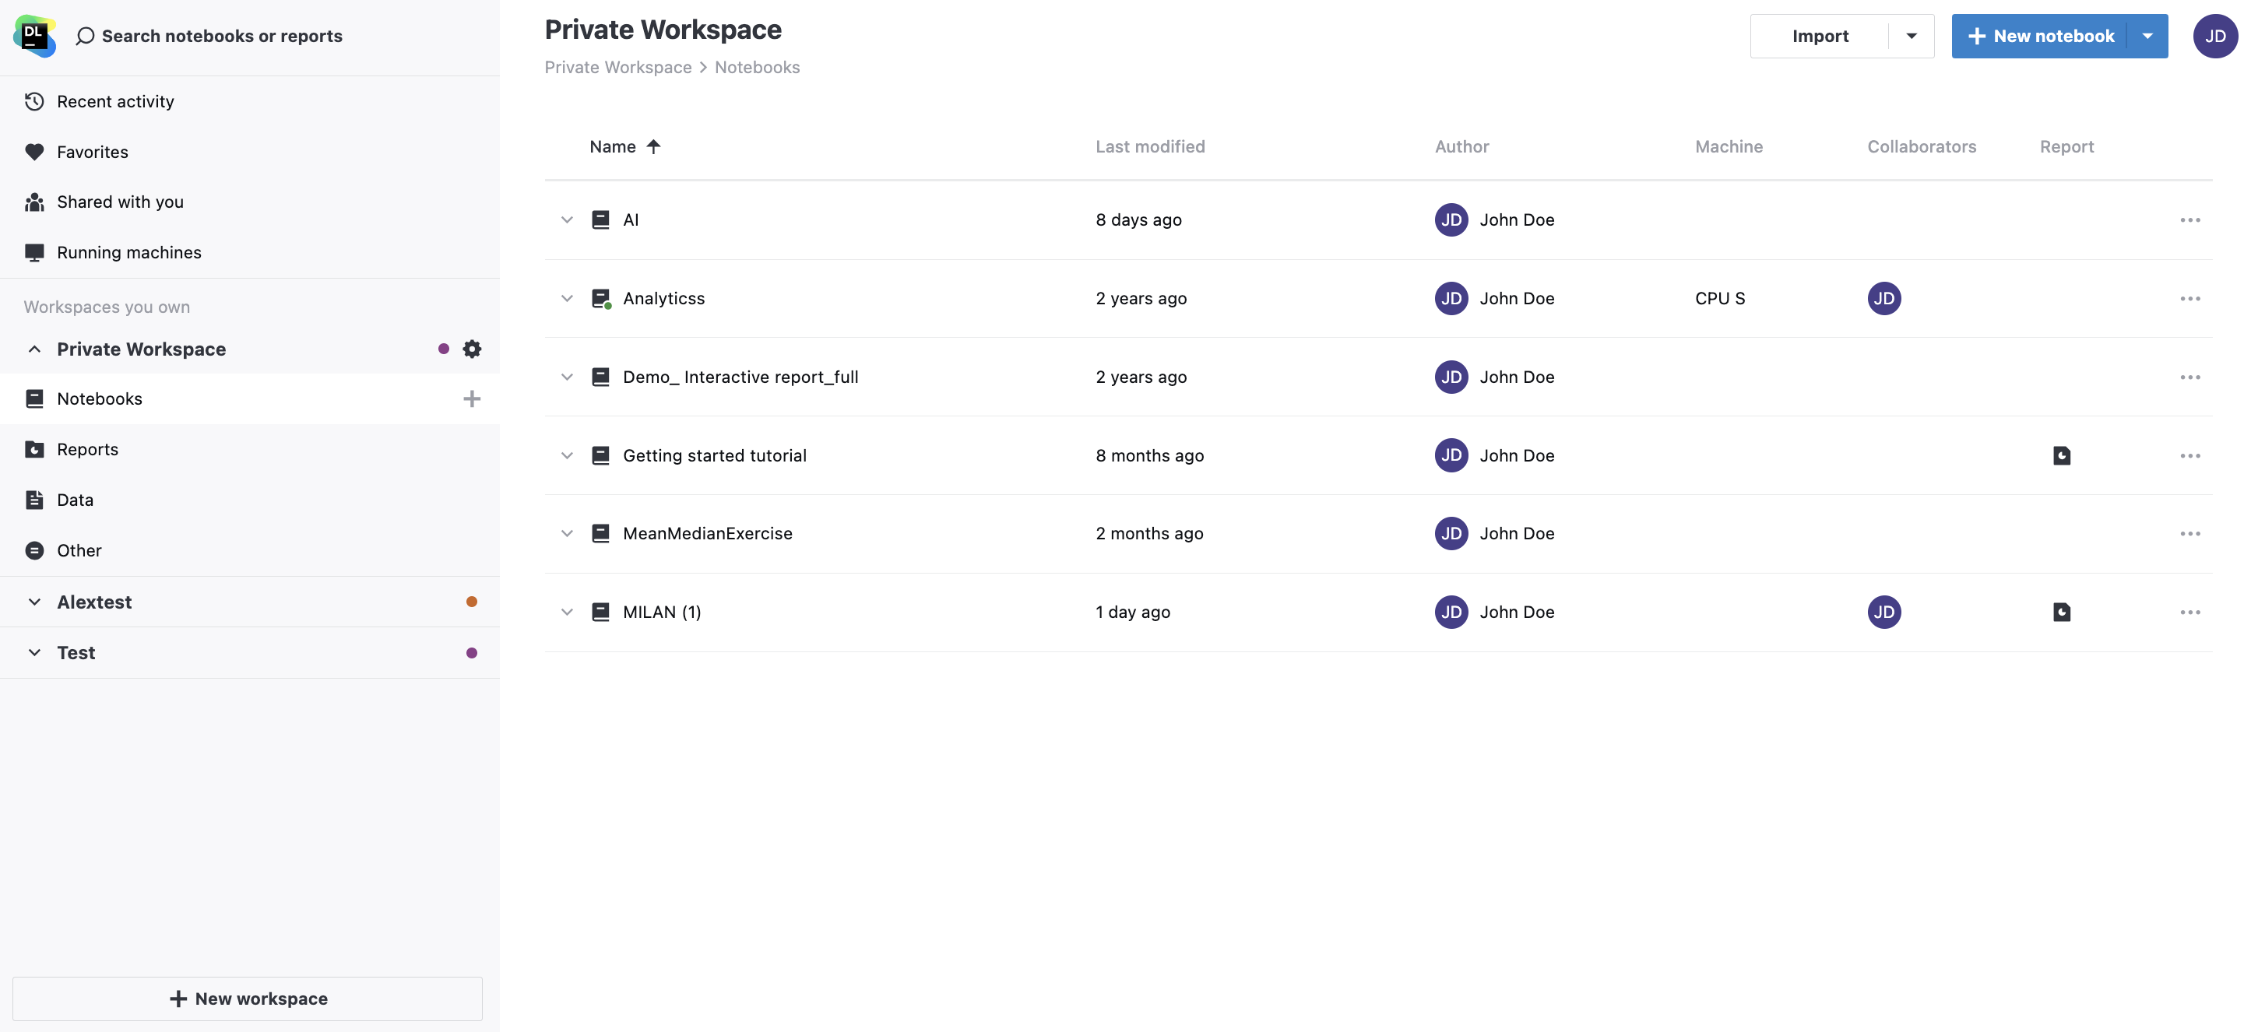The height and width of the screenshot is (1032, 2244).
Task: Expand the Alextest workspace
Action: pyautogui.click(x=35, y=601)
